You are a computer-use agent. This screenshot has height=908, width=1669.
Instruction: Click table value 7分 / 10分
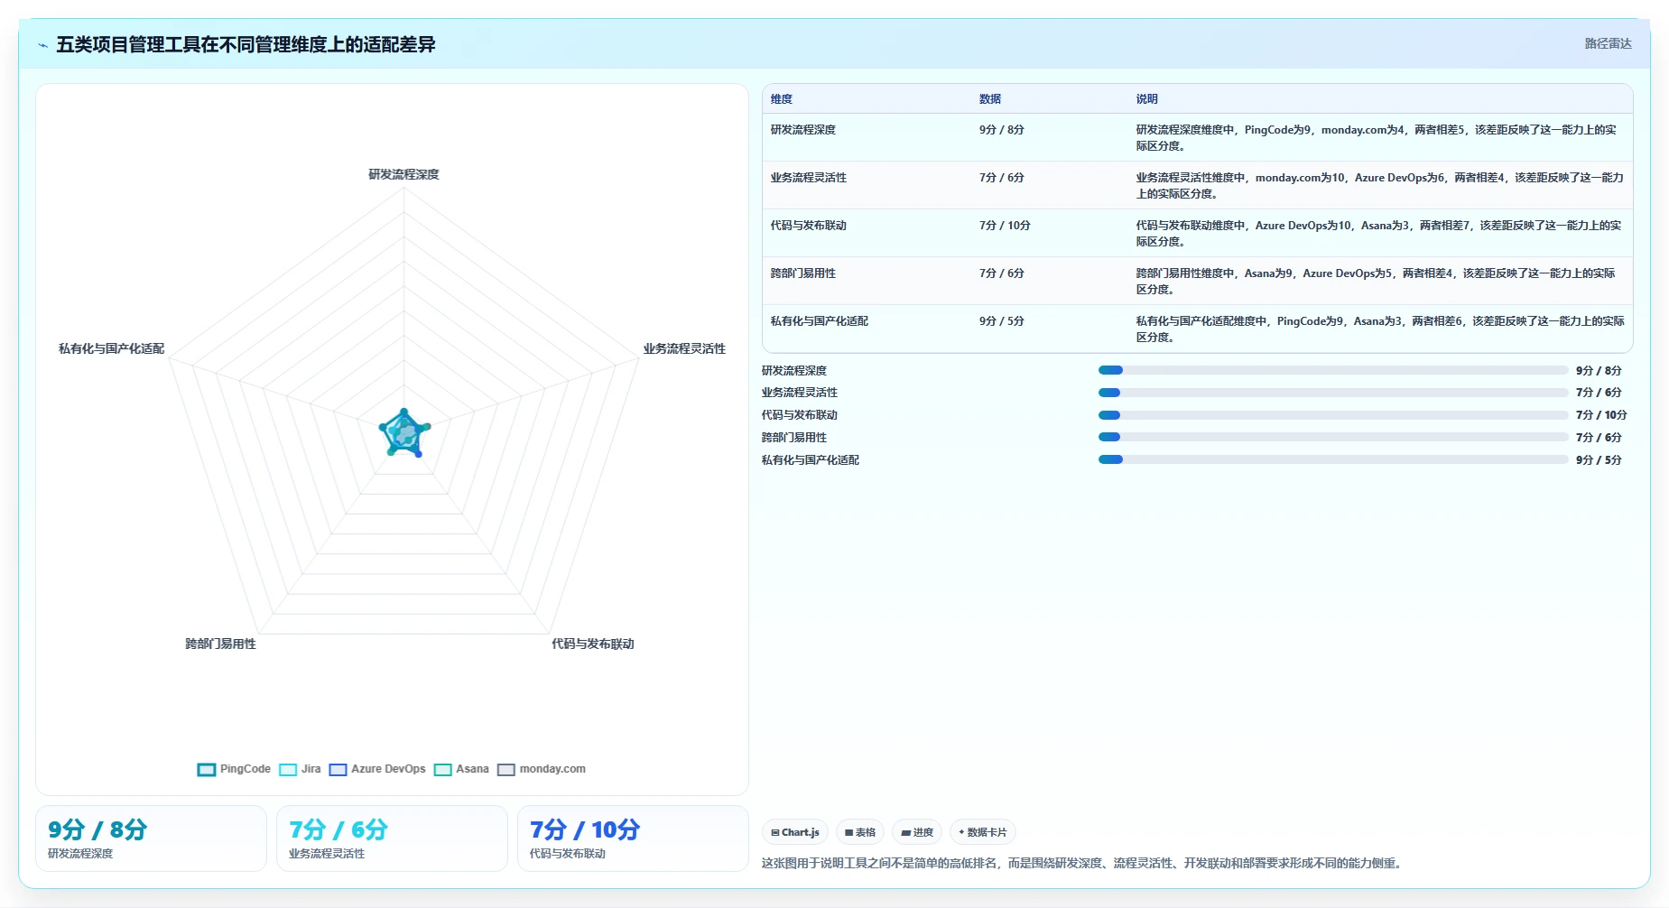(1005, 226)
